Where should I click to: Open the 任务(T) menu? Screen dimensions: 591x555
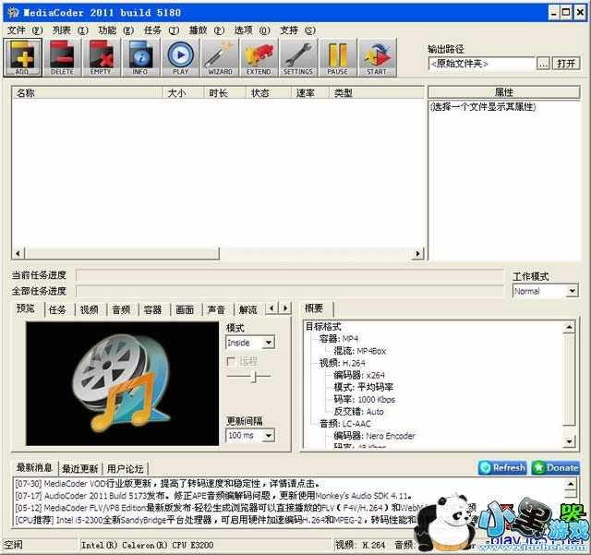pyautogui.click(x=162, y=30)
